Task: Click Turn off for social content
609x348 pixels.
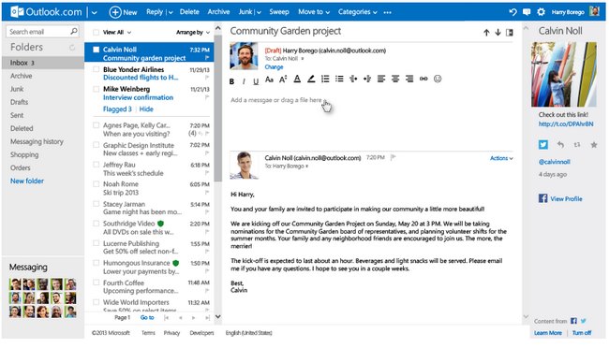Action: click(x=582, y=333)
